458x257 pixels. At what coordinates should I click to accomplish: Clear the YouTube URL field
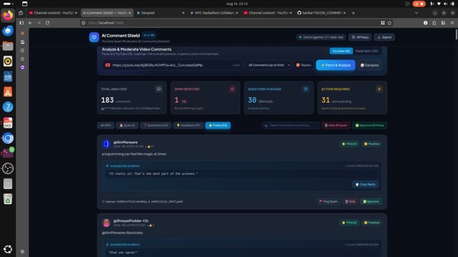(236, 65)
